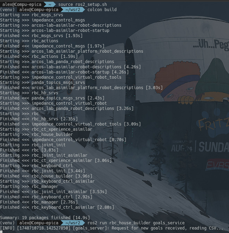Click "Finished <<< arcos-lab-asimilar-robot-startup [4.26s]" line
This screenshot has width=229, height=233.
(x=64, y=72)
